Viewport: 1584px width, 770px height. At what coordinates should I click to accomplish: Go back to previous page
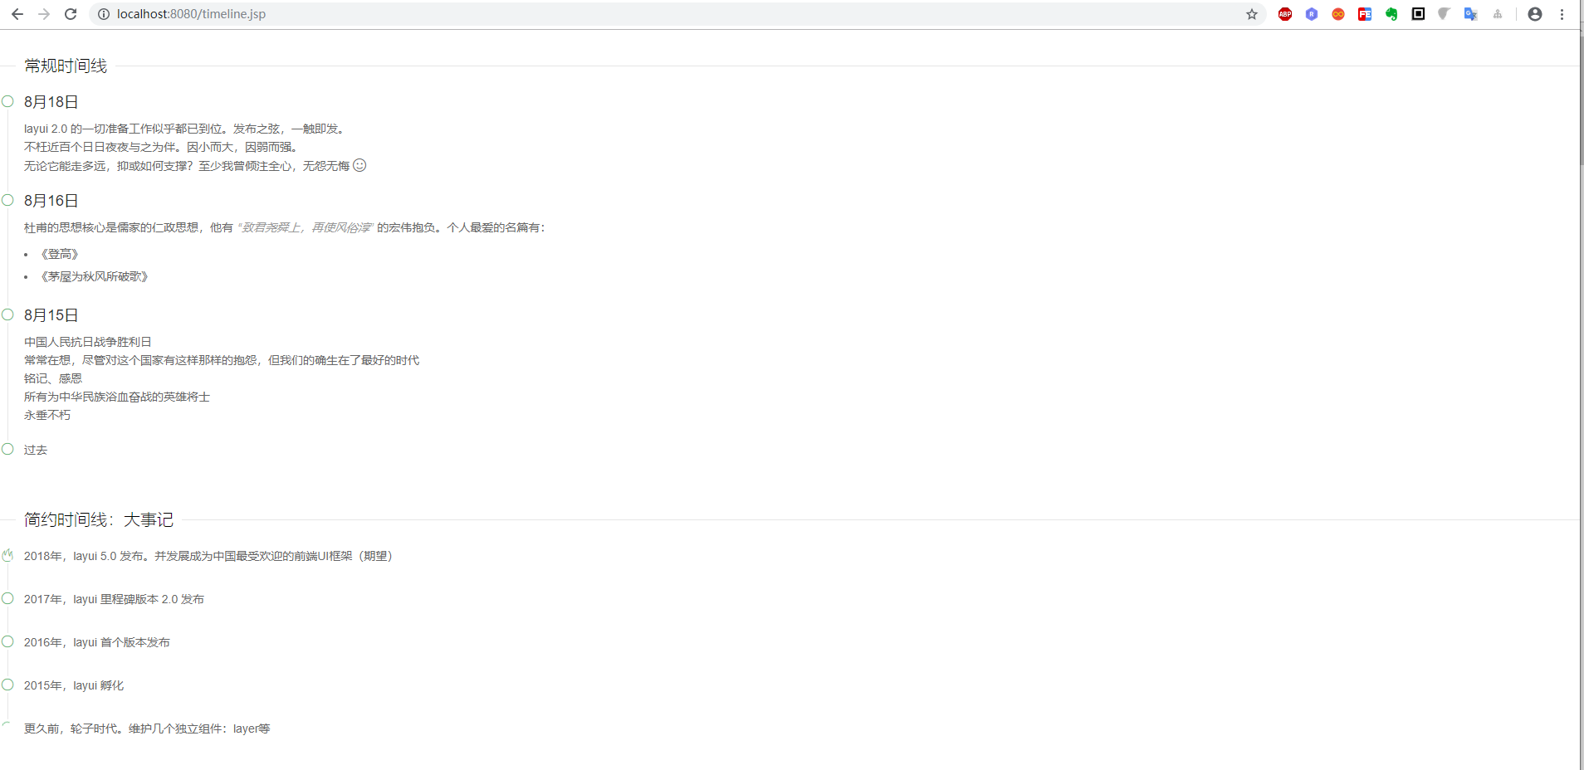(17, 14)
